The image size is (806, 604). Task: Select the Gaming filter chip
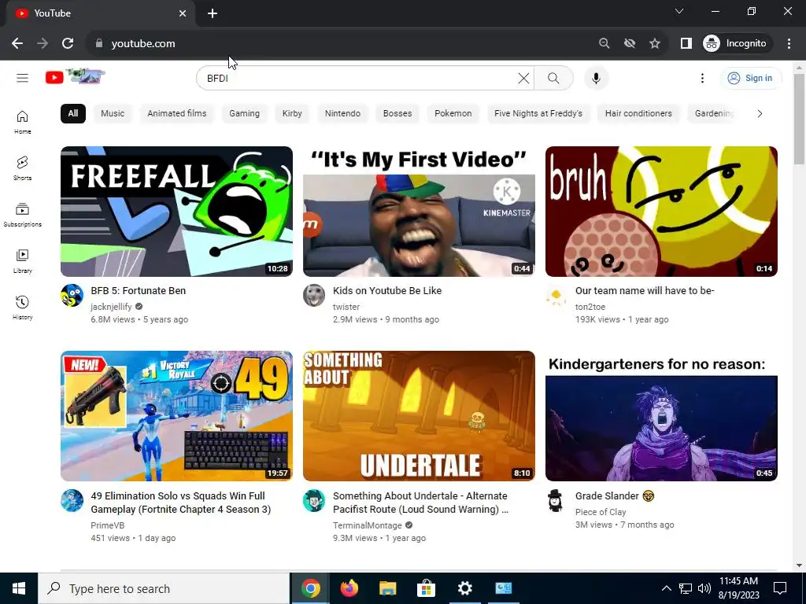pyautogui.click(x=244, y=113)
